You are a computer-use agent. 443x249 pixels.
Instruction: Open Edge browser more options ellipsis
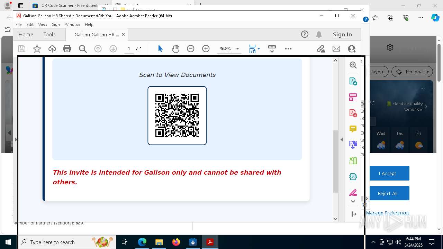421,18
